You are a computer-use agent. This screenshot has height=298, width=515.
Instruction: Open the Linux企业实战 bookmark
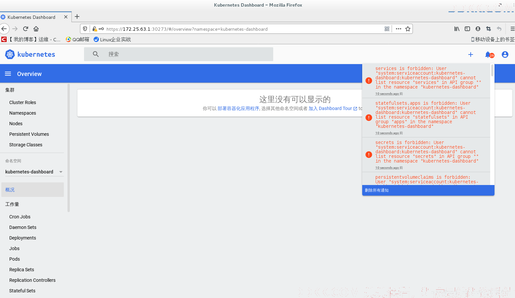point(112,39)
